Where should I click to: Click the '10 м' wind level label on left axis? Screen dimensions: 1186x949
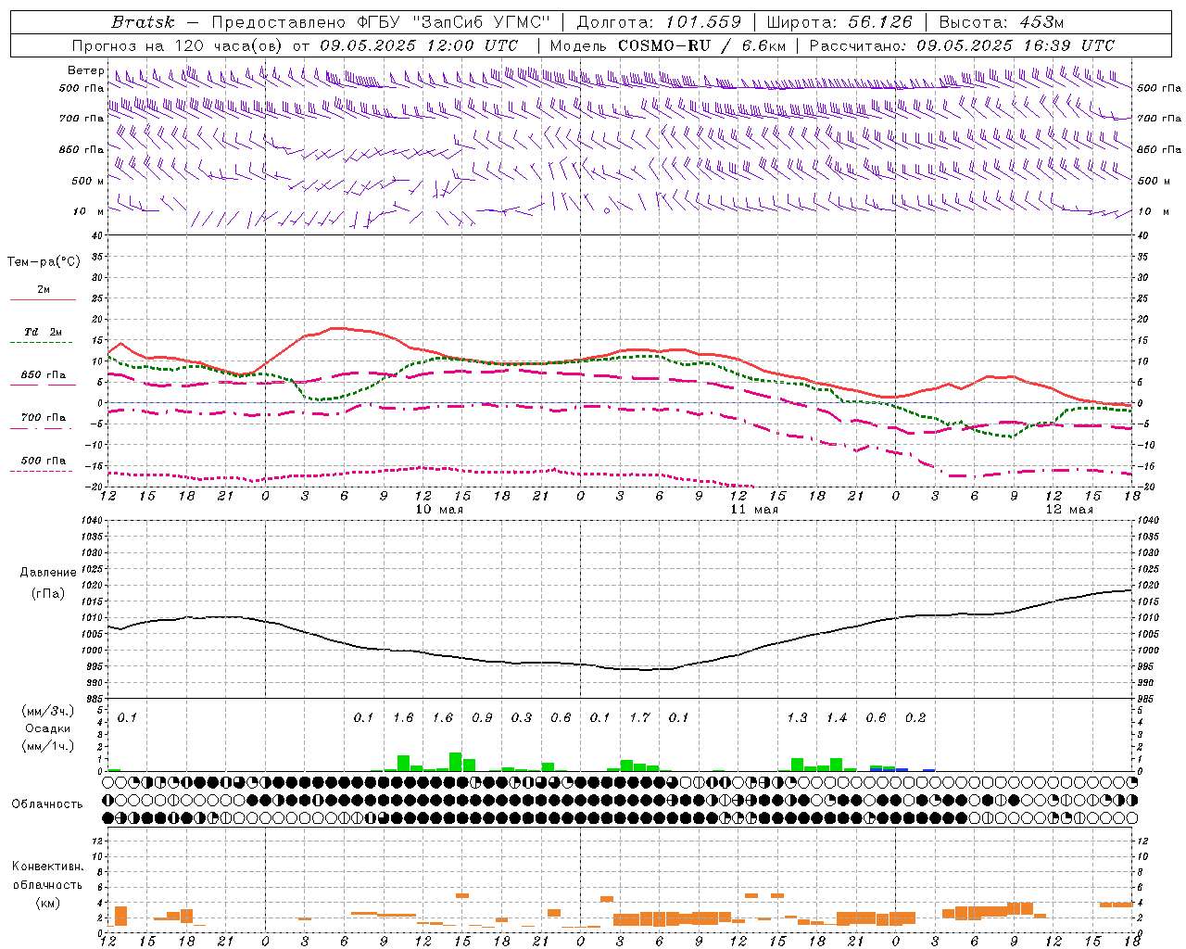pyautogui.click(x=90, y=211)
